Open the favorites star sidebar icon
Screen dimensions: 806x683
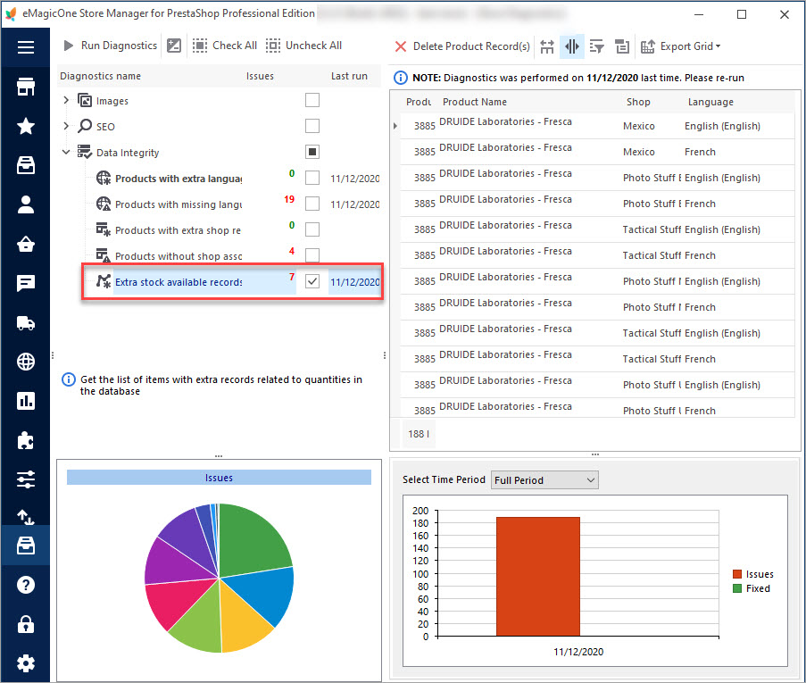pos(26,126)
